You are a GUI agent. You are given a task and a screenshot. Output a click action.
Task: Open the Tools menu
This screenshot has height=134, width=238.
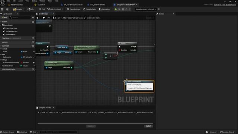(50, 1)
